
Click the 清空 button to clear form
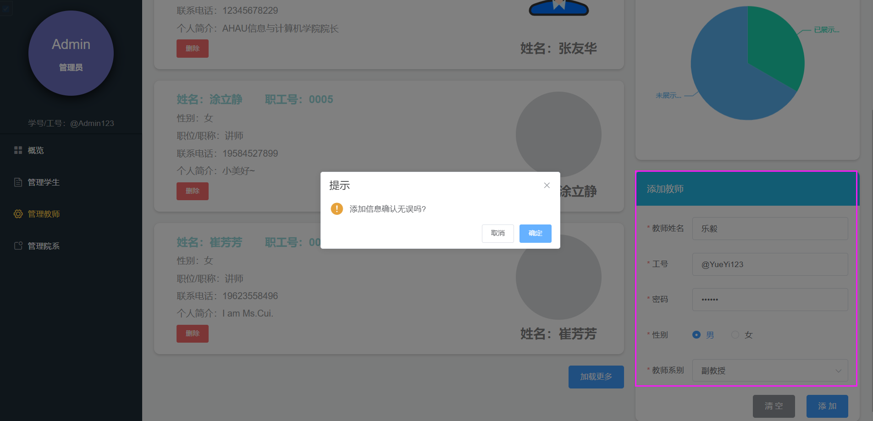(x=774, y=406)
